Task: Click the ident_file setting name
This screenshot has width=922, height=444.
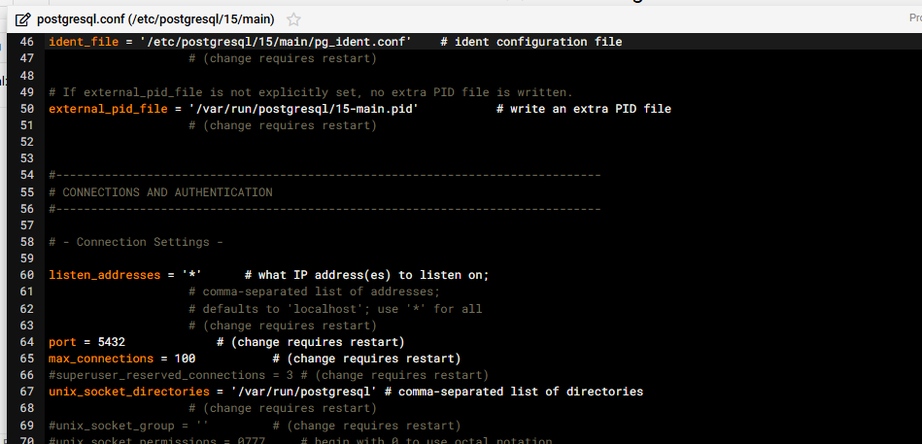Action: click(x=83, y=42)
